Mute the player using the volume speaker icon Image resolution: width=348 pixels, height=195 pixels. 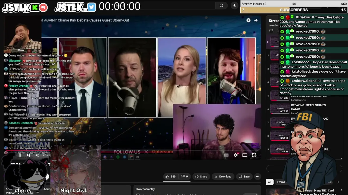pos(37,155)
